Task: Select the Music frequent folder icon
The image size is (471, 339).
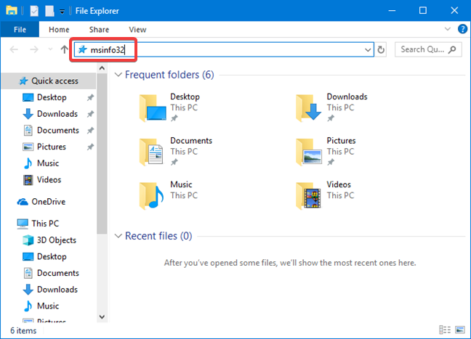Action: click(x=152, y=195)
